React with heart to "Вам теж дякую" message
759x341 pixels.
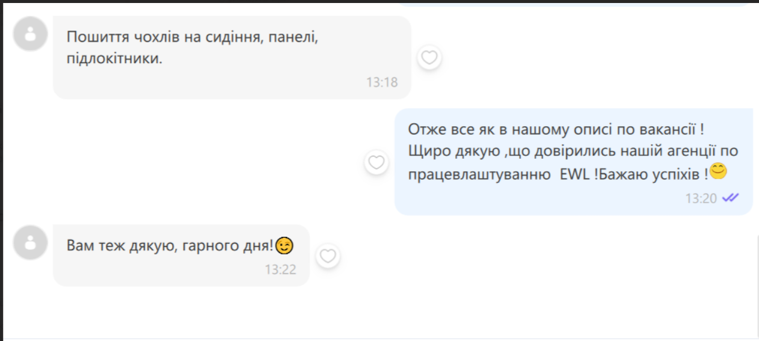(x=328, y=256)
